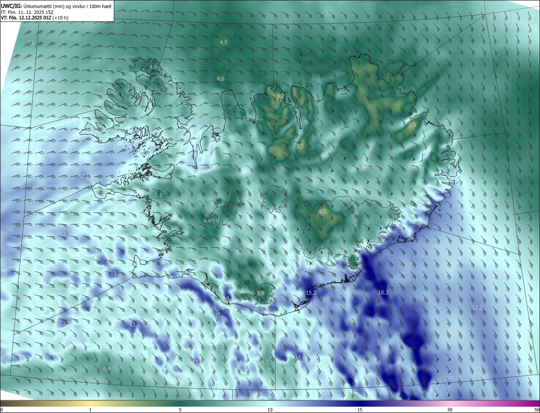This screenshot has height=413, width=540.
Task: Click the 13.2 value label
Action: (115, 274)
